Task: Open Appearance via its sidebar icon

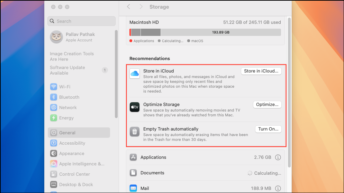Action: point(54,153)
